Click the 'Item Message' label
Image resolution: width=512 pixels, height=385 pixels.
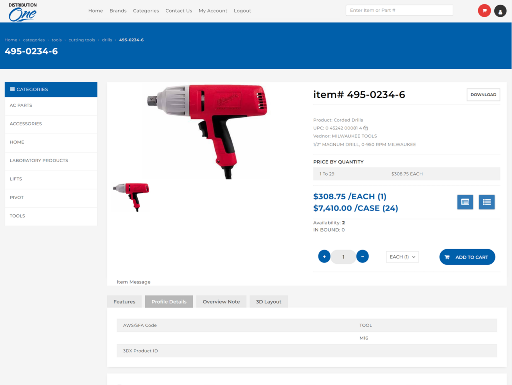[134, 282]
